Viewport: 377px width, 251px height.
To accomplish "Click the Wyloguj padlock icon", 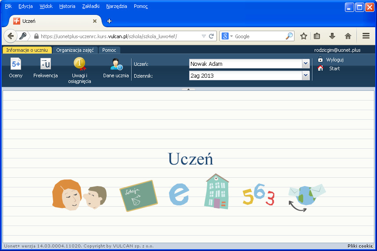I will tap(320, 59).
